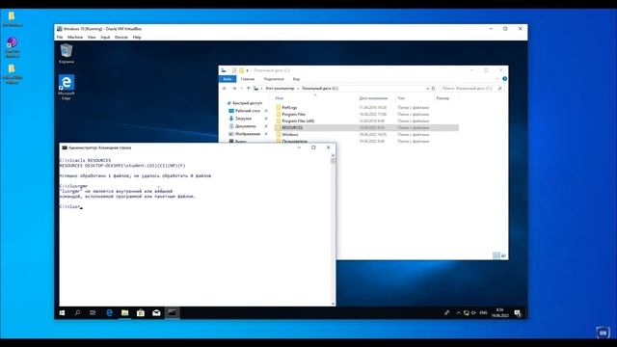
Task: Sort by the Размер column header
Action: pos(443,98)
